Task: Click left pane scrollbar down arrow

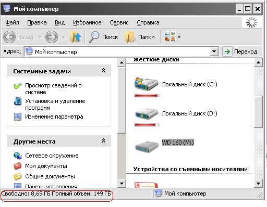Action: click(x=122, y=183)
